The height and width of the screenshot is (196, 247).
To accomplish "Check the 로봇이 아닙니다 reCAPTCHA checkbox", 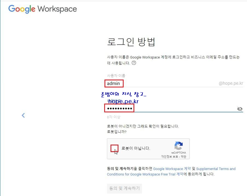I will (x=114, y=148).
